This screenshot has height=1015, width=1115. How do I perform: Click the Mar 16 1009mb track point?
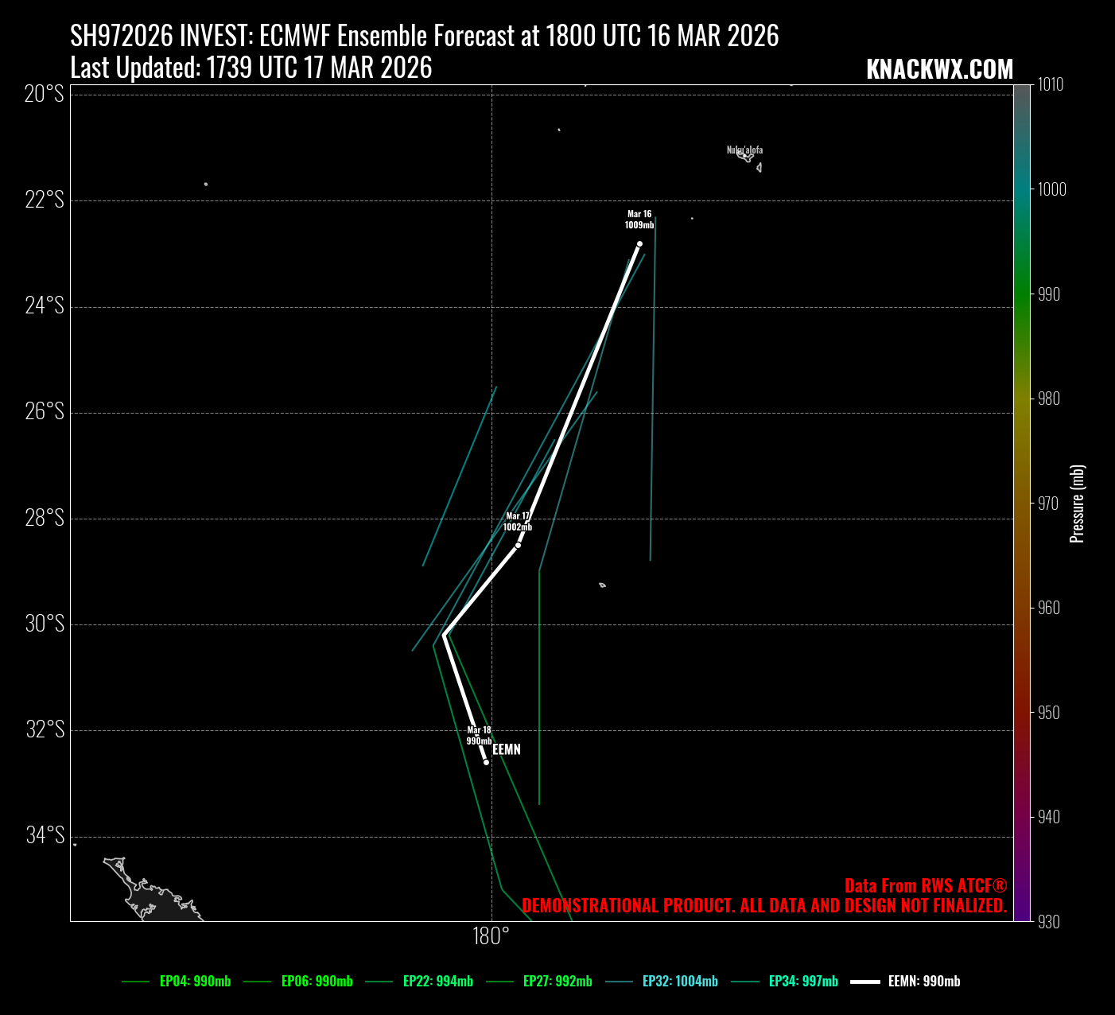639,244
